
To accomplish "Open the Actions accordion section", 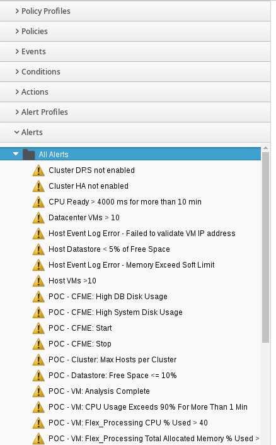I will click(x=135, y=92).
